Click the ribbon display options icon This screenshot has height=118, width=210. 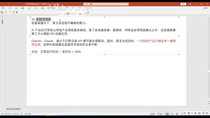[x=190, y=4]
